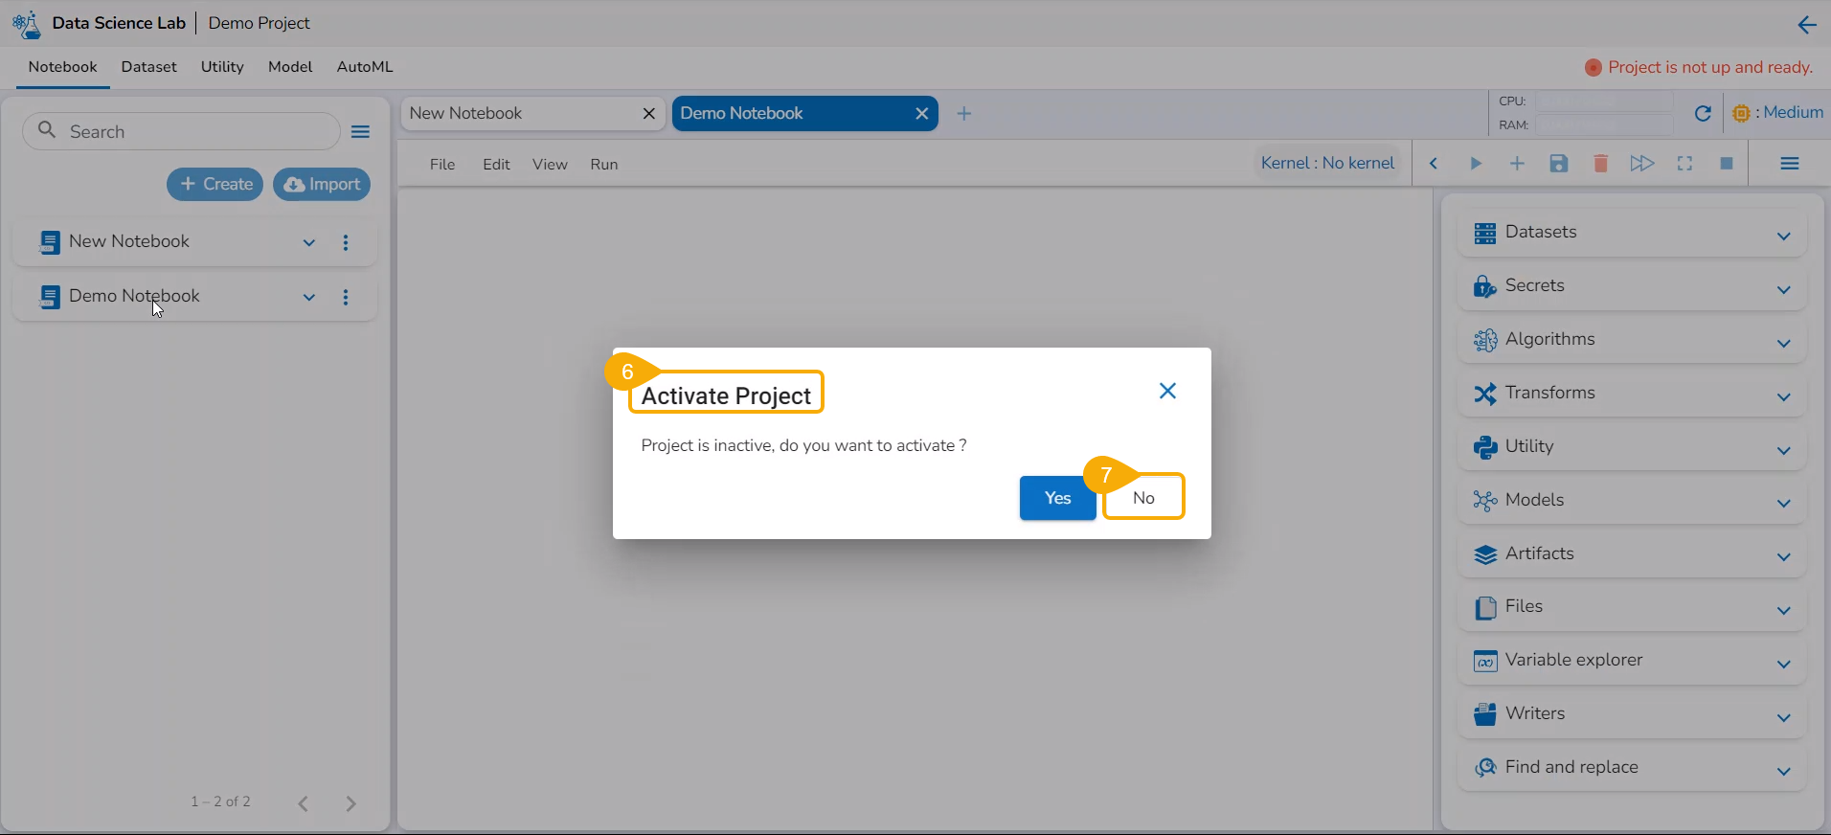1831x835 pixels.
Task: Open options for New Notebook entry
Action: click(346, 242)
